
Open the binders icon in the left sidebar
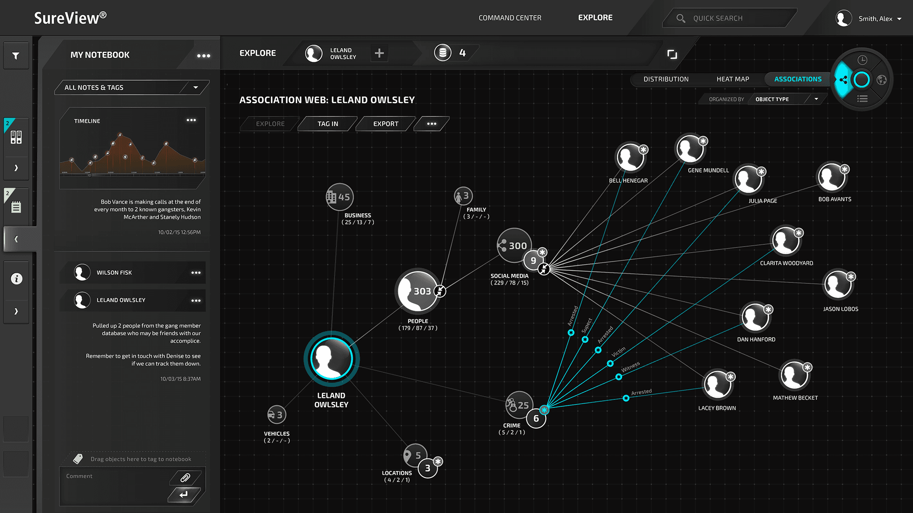point(16,137)
